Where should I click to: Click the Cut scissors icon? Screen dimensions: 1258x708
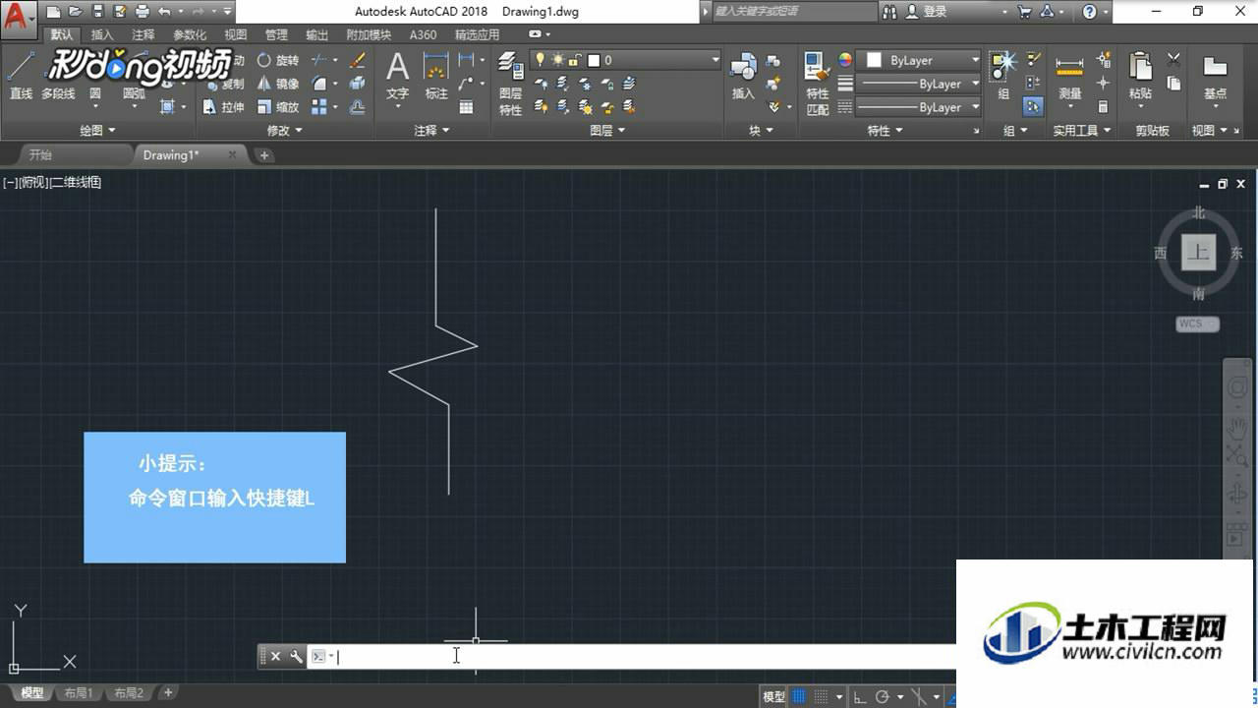[x=1173, y=60]
